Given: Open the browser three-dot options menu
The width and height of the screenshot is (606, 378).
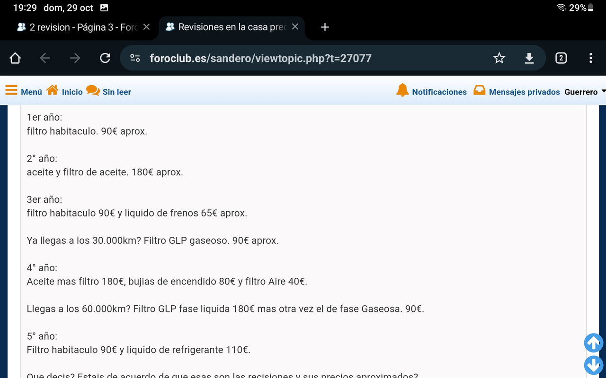Looking at the screenshot, I should tap(590, 58).
